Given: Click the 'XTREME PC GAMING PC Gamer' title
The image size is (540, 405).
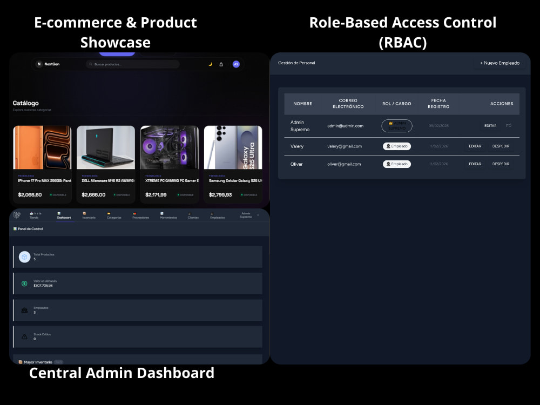Looking at the screenshot, I should coord(172,180).
